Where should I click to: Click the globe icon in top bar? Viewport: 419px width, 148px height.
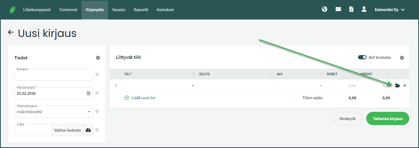(325, 9)
